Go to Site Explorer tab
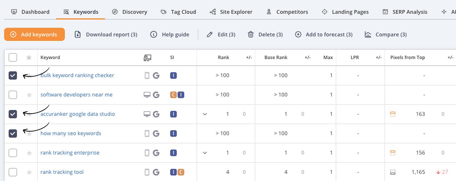 231,12
